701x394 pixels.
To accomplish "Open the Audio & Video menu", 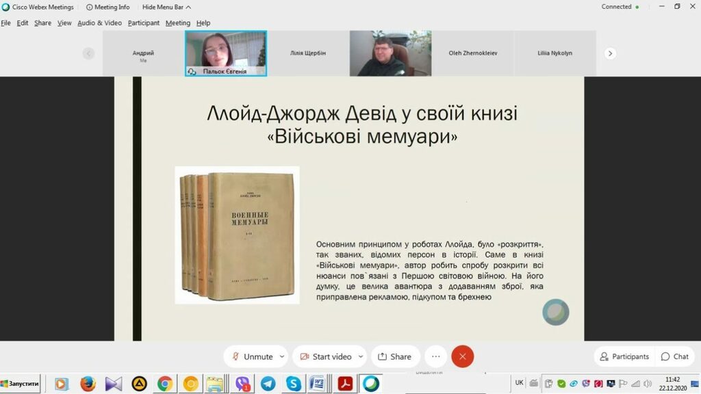I will click(99, 23).
